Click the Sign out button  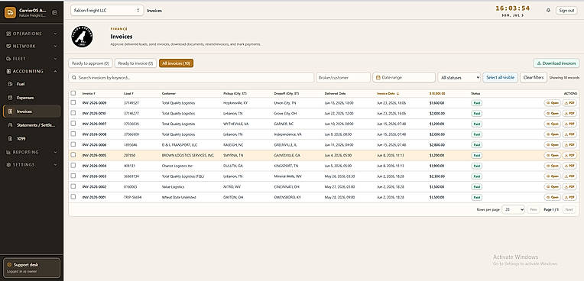click(566, 11)
